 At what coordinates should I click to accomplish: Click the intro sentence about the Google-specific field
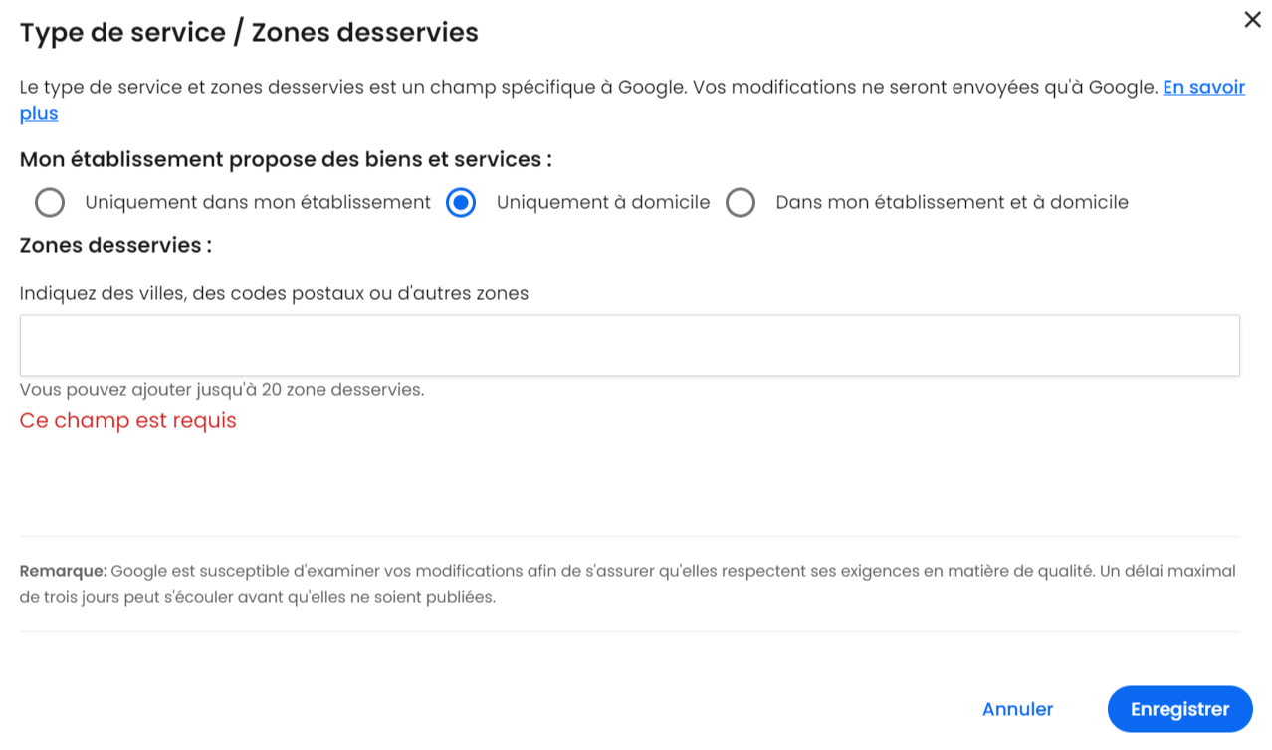(x=587, y=88)
